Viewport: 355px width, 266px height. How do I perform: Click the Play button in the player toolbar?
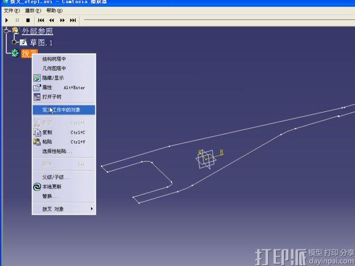click(x=7, y=20)
